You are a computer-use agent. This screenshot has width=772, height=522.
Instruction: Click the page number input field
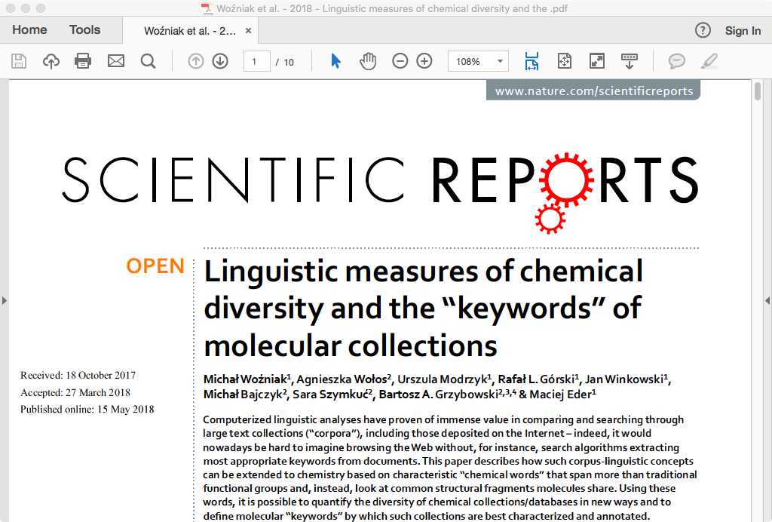click(256, 62)
